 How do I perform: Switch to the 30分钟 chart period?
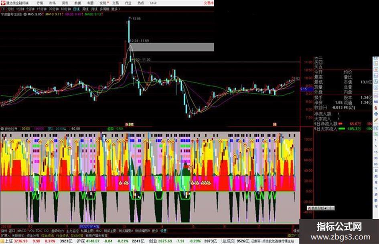click(54, 9)
